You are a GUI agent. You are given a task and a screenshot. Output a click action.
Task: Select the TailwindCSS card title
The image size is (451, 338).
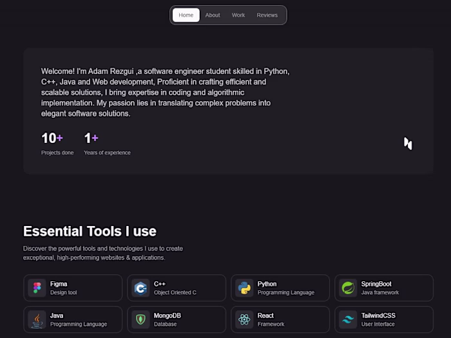pyautogui.click(x=378, y=315)
